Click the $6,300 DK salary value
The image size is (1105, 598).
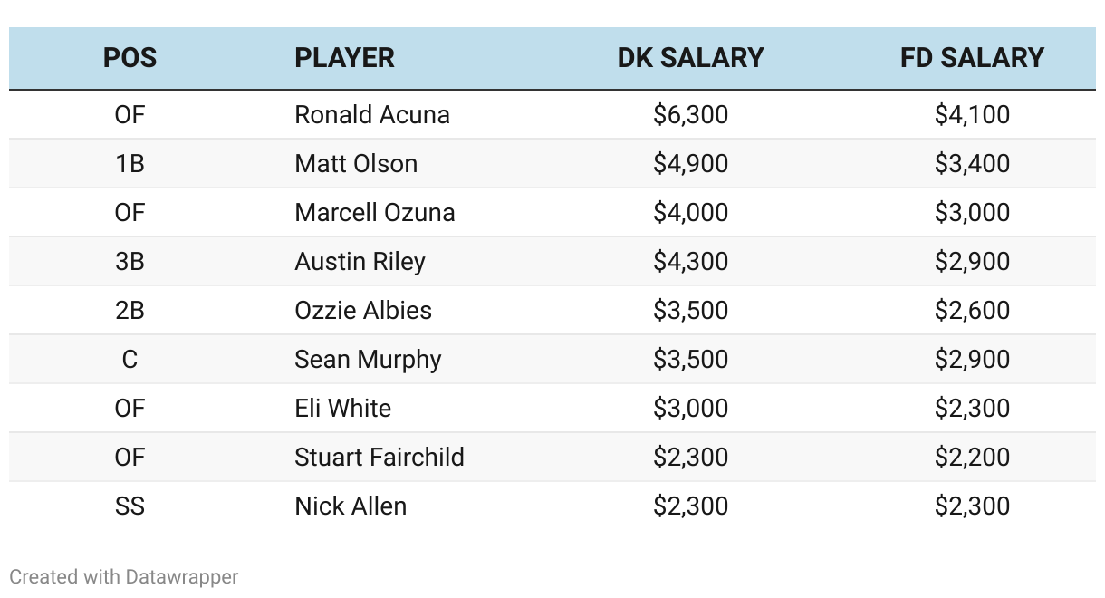(x=690, y=115)
